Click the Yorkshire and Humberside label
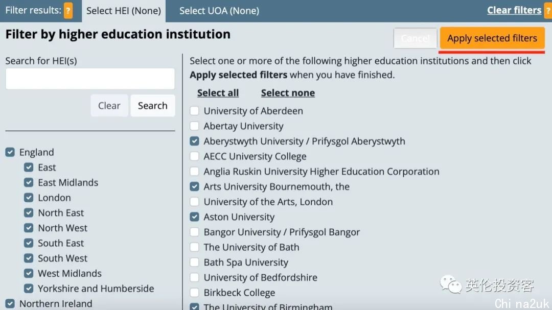This screenshot has width=552, height=310. tap(96, 288)
